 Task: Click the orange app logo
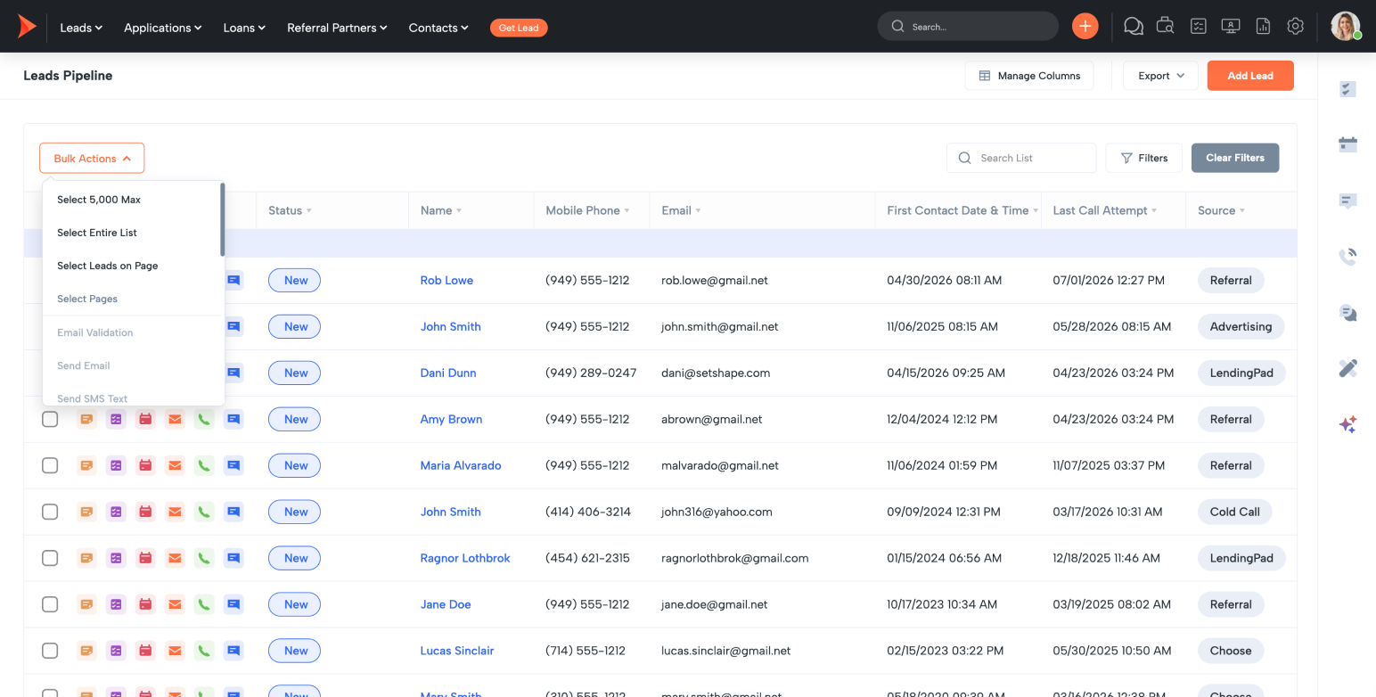27,27
